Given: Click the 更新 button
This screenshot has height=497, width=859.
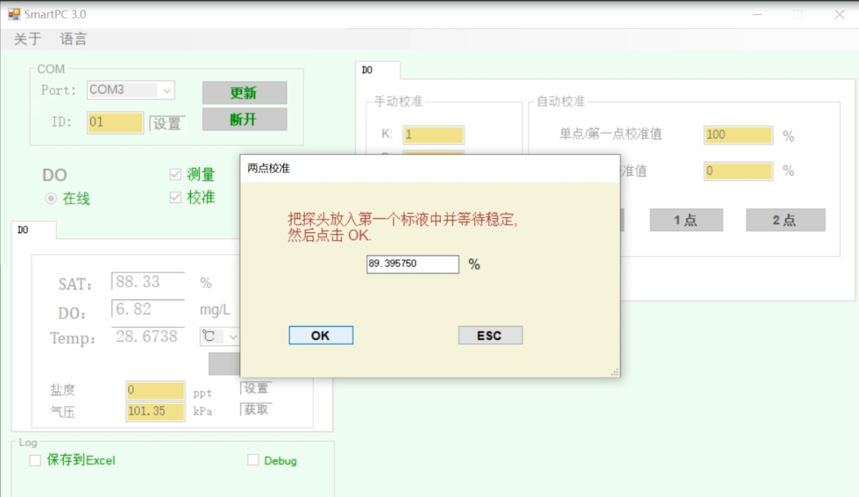Looking at the screenshot, I should [x=244, y=93].
